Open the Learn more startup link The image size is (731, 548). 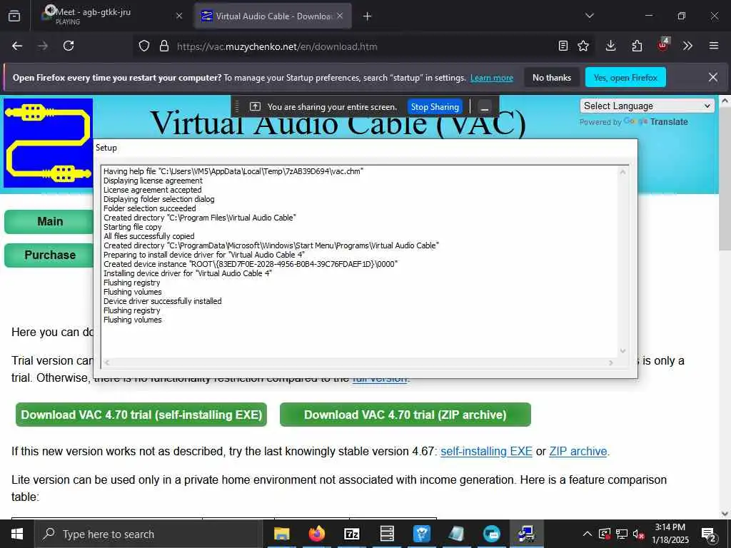(492, 78)
